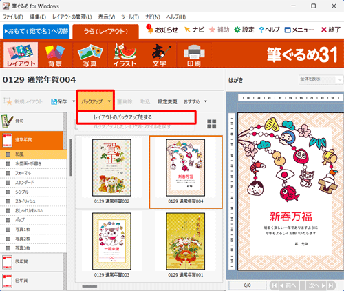
Task: Open the 印刷 print tool
Action: (194, 54)
